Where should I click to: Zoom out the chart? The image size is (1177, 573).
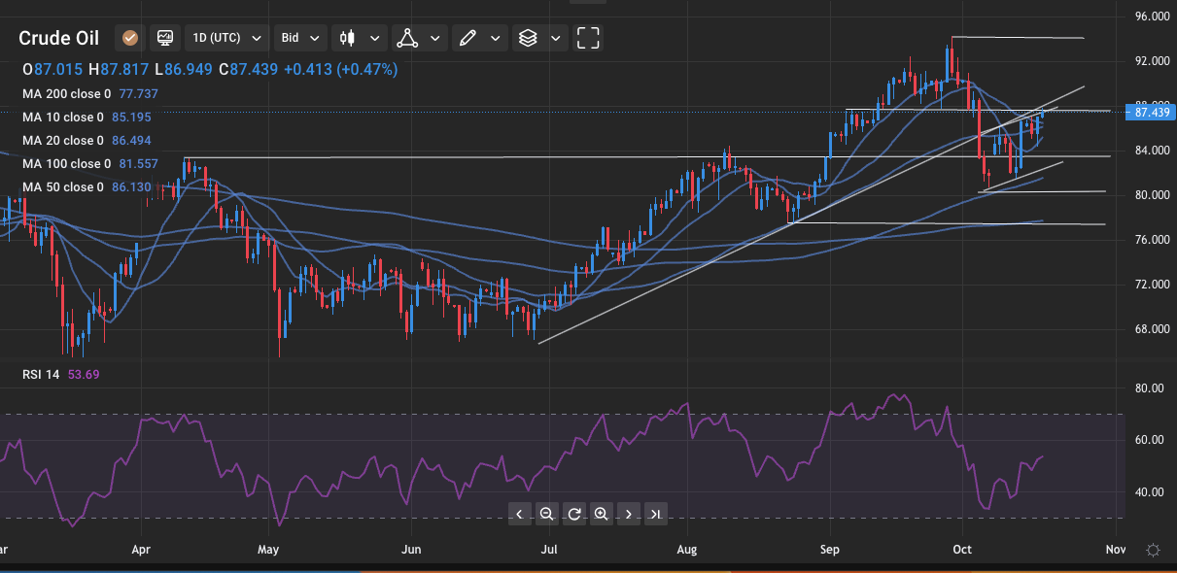(x=546, y=514)
